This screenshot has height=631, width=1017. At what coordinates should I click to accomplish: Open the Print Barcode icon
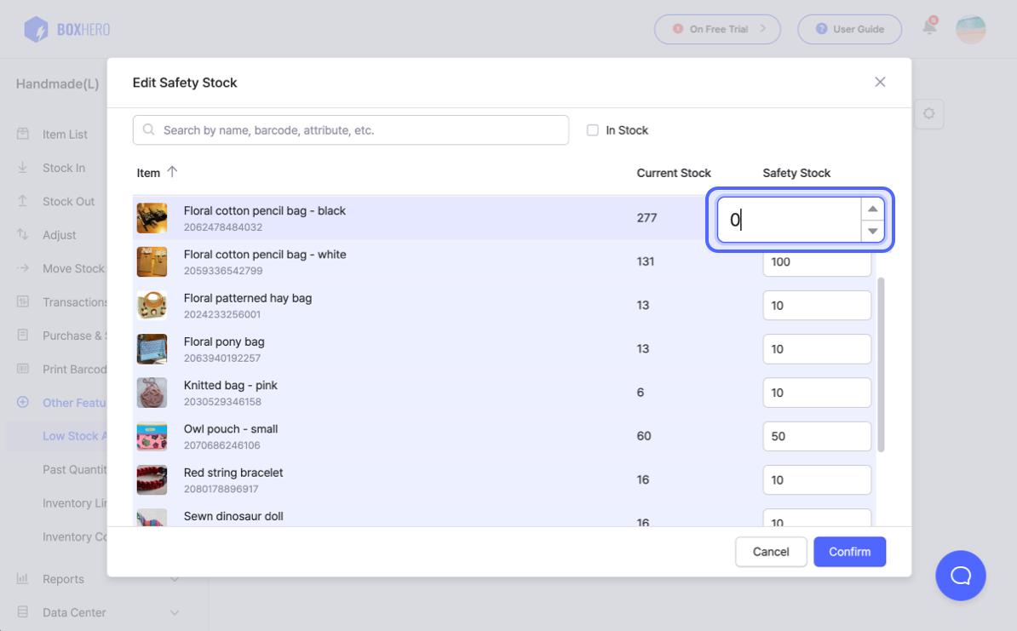pos(22,369)
